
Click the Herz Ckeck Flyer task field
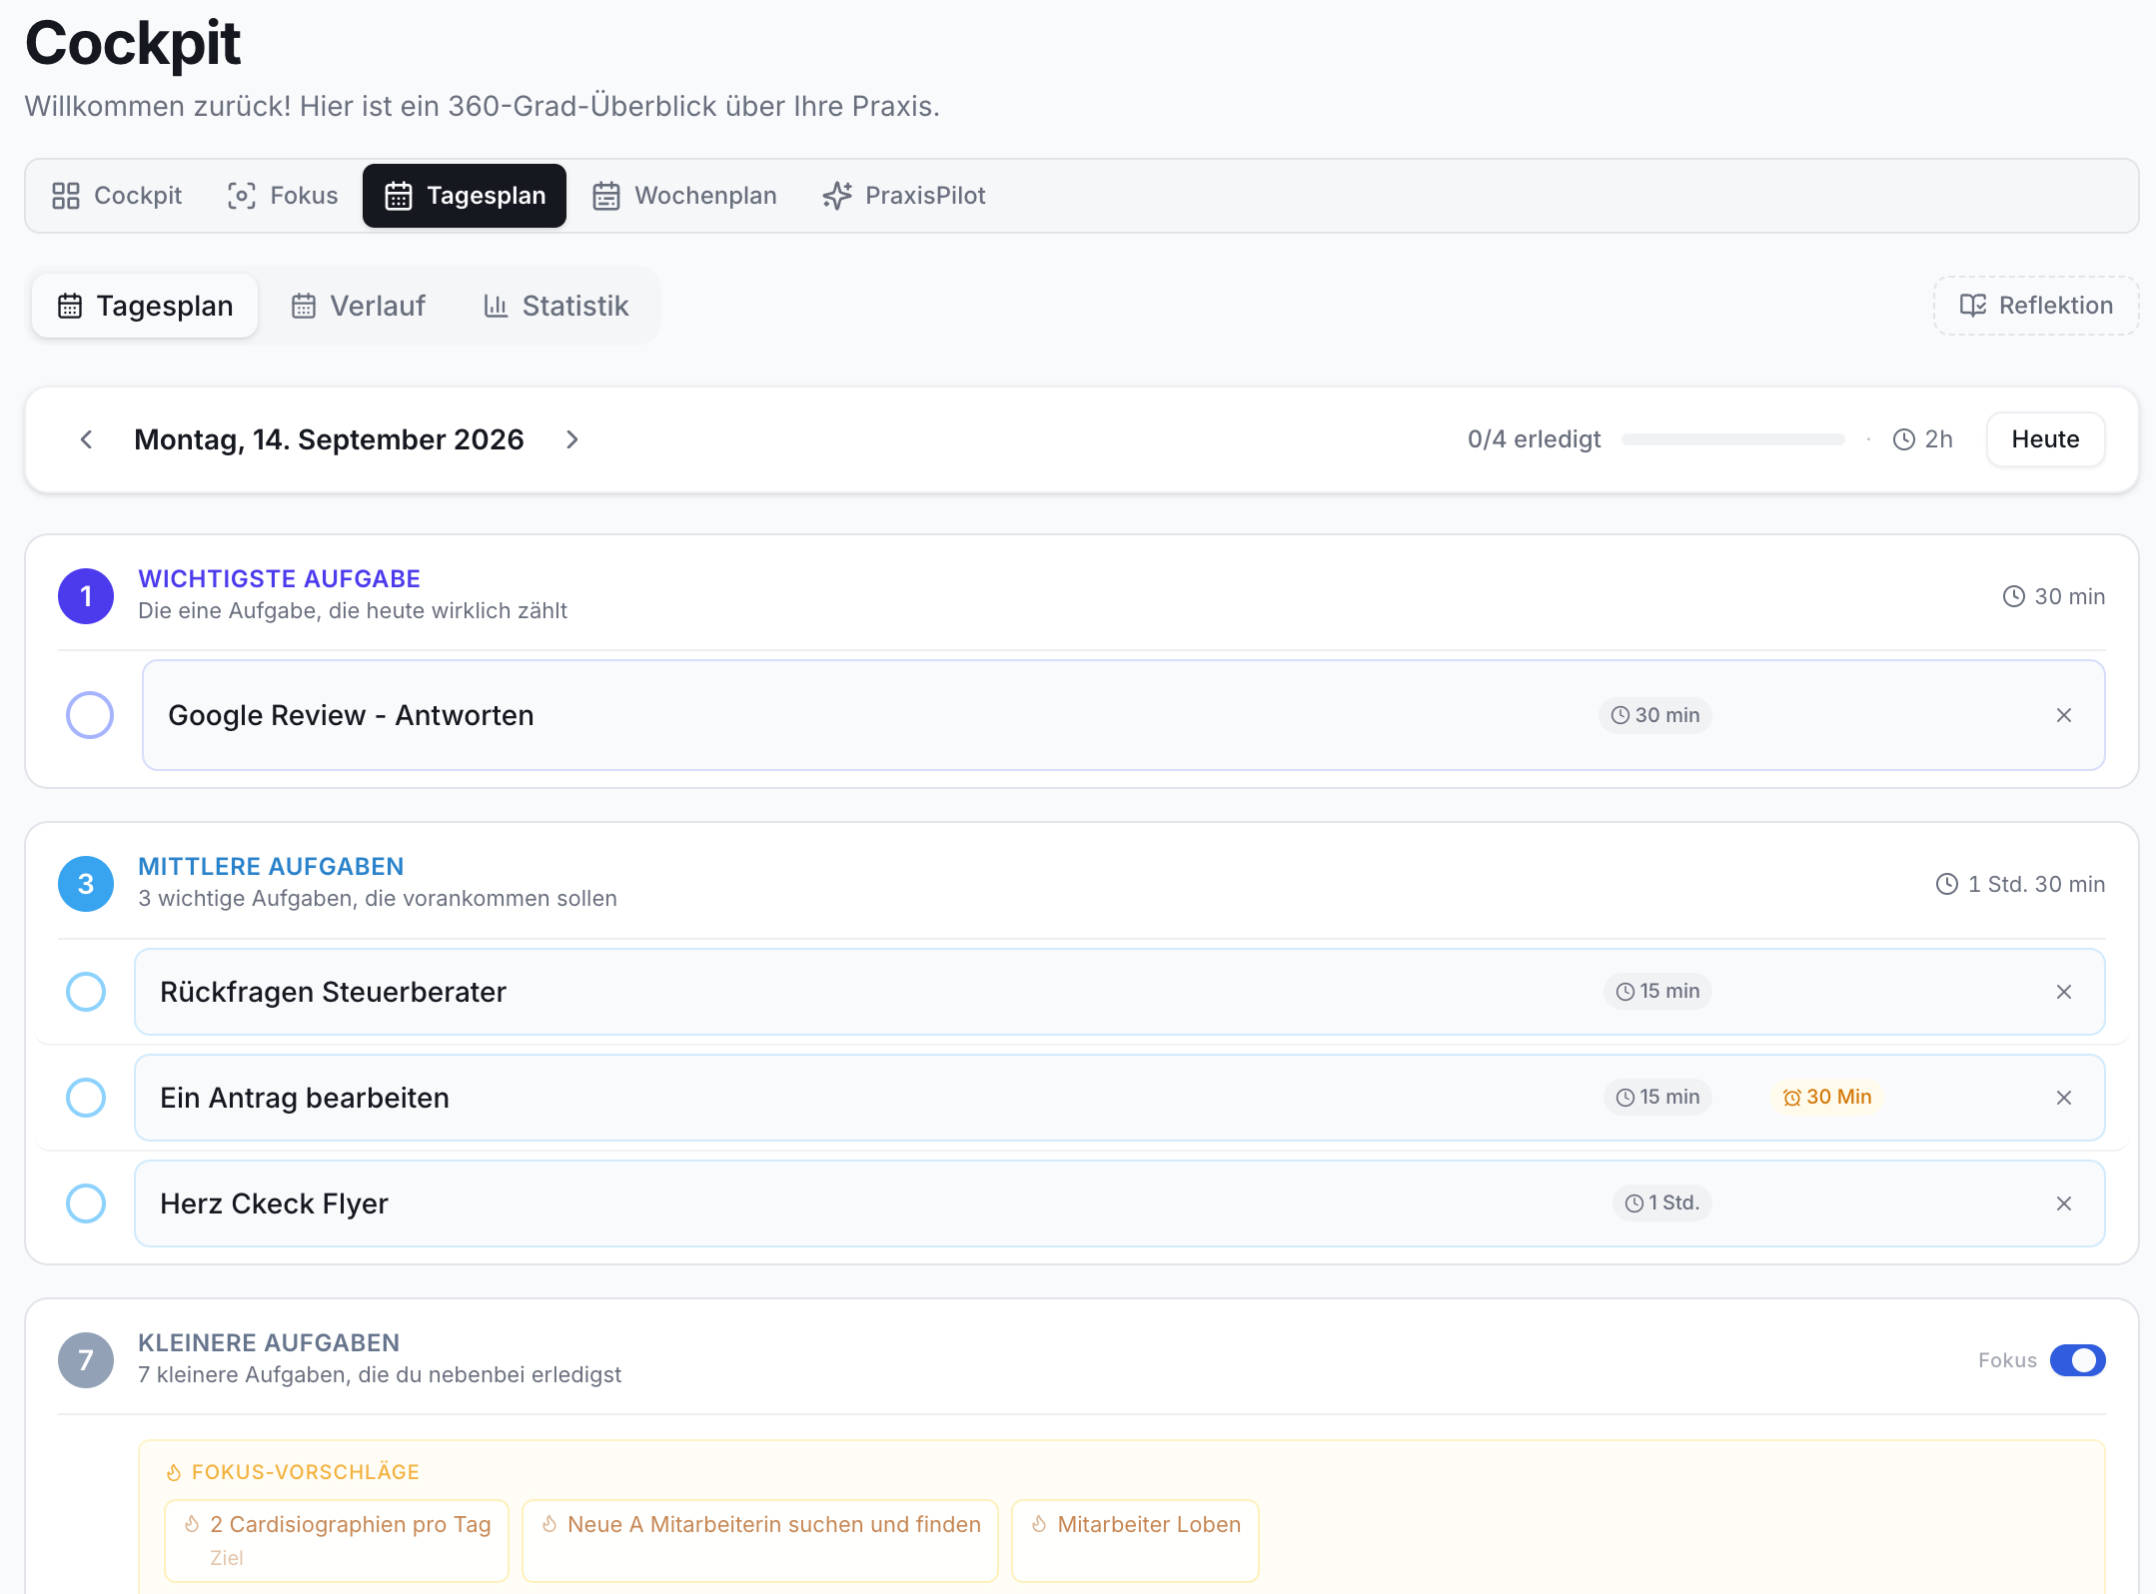[1119, 1203]
